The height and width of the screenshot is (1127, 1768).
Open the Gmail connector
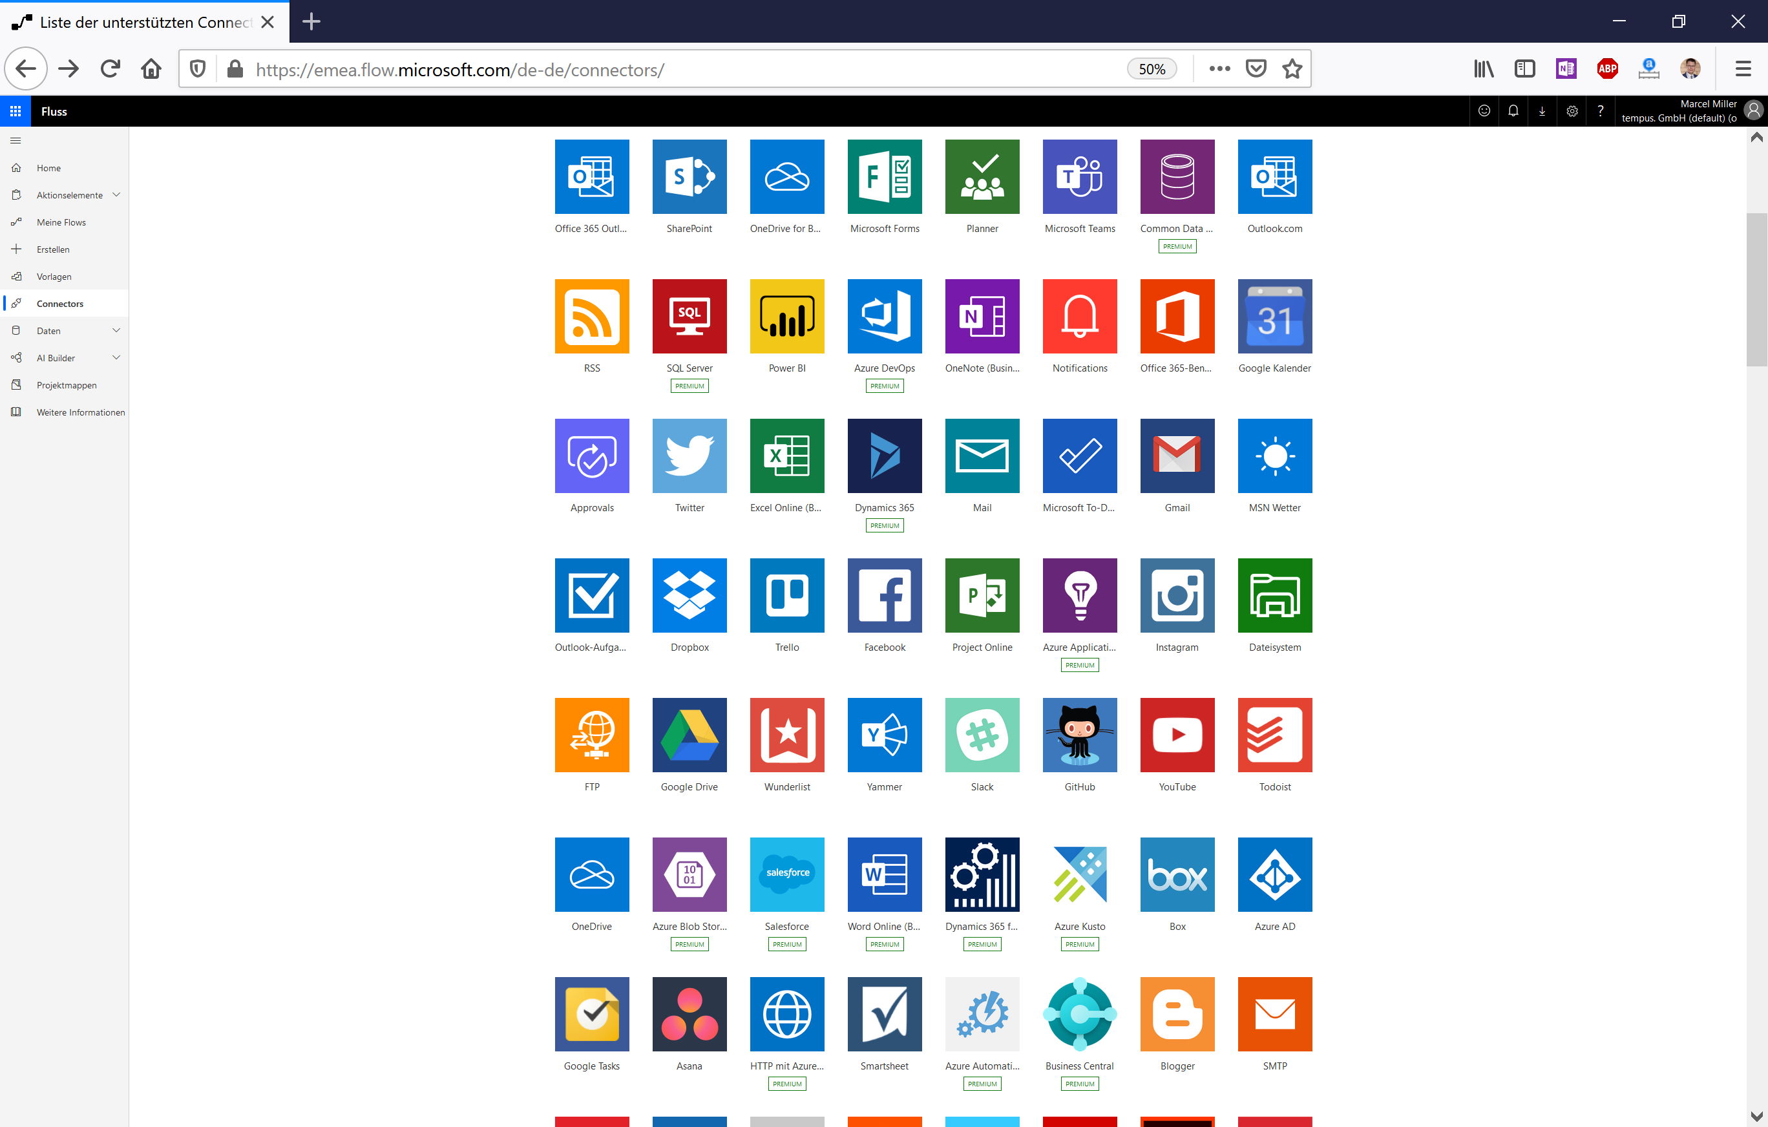(1177, 456)
